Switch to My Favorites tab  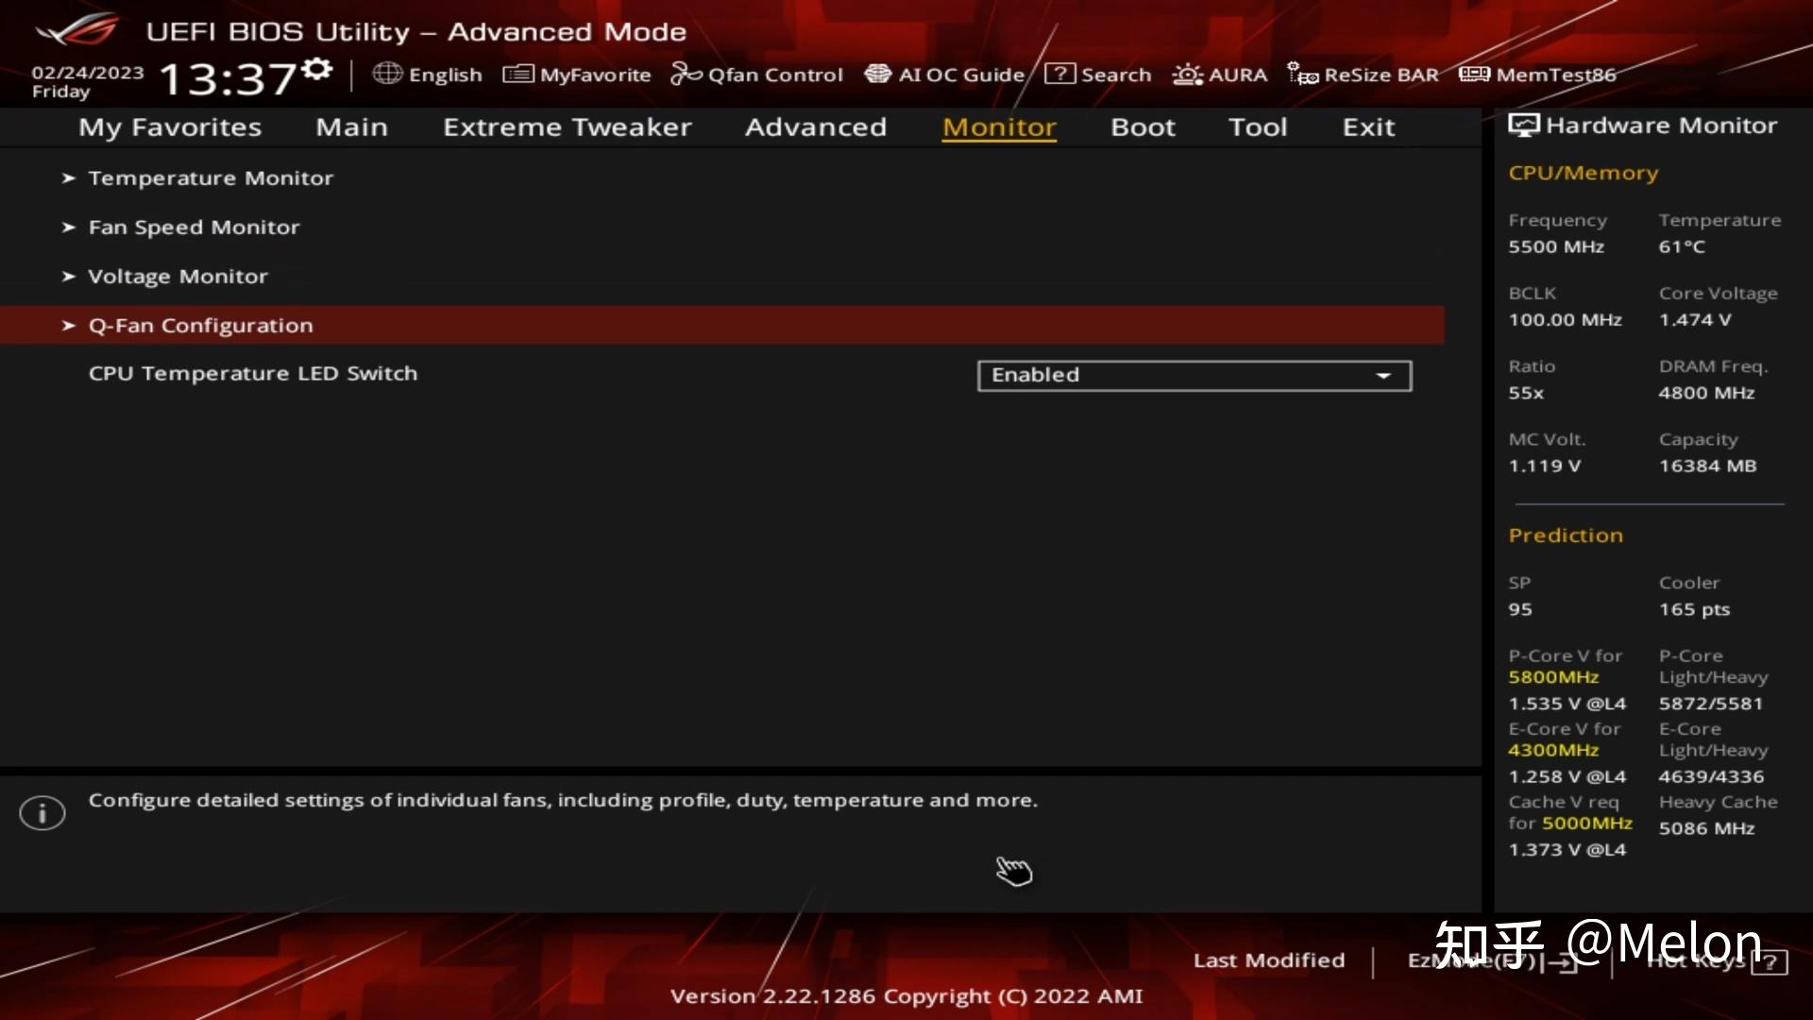(170, 127)
